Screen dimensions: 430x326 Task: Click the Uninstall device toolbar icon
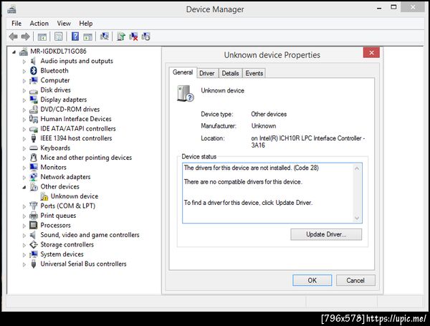coord(133,37)
